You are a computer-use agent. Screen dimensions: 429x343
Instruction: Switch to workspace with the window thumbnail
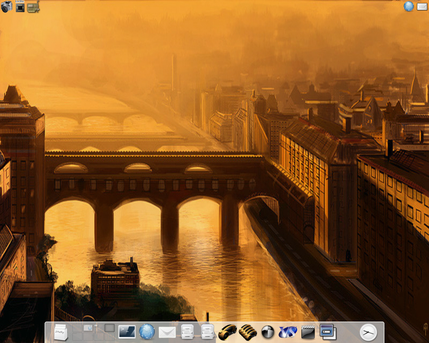tap(88, 328)
